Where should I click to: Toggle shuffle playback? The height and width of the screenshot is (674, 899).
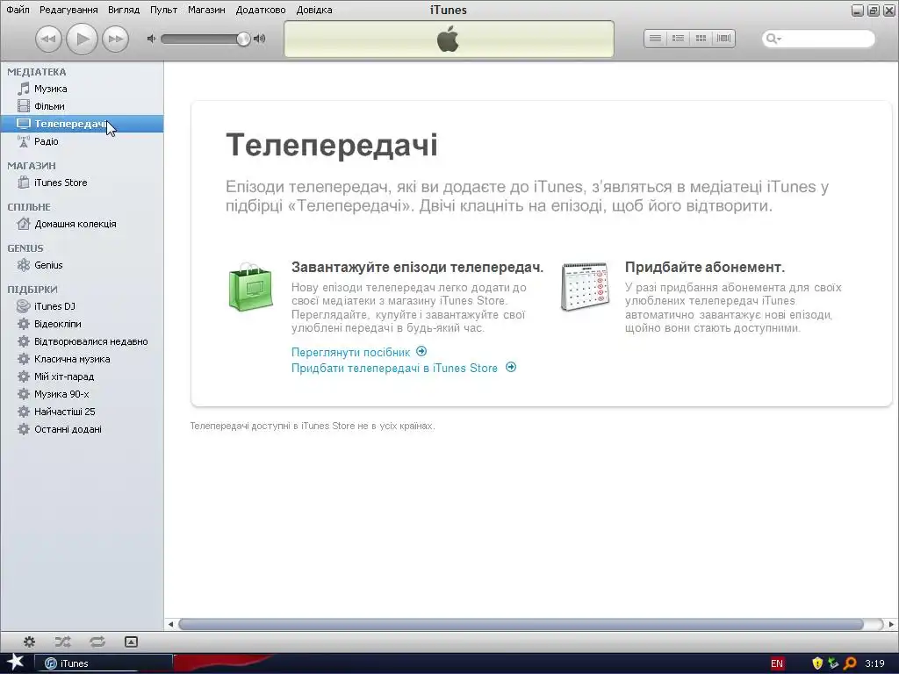(62, 642)
